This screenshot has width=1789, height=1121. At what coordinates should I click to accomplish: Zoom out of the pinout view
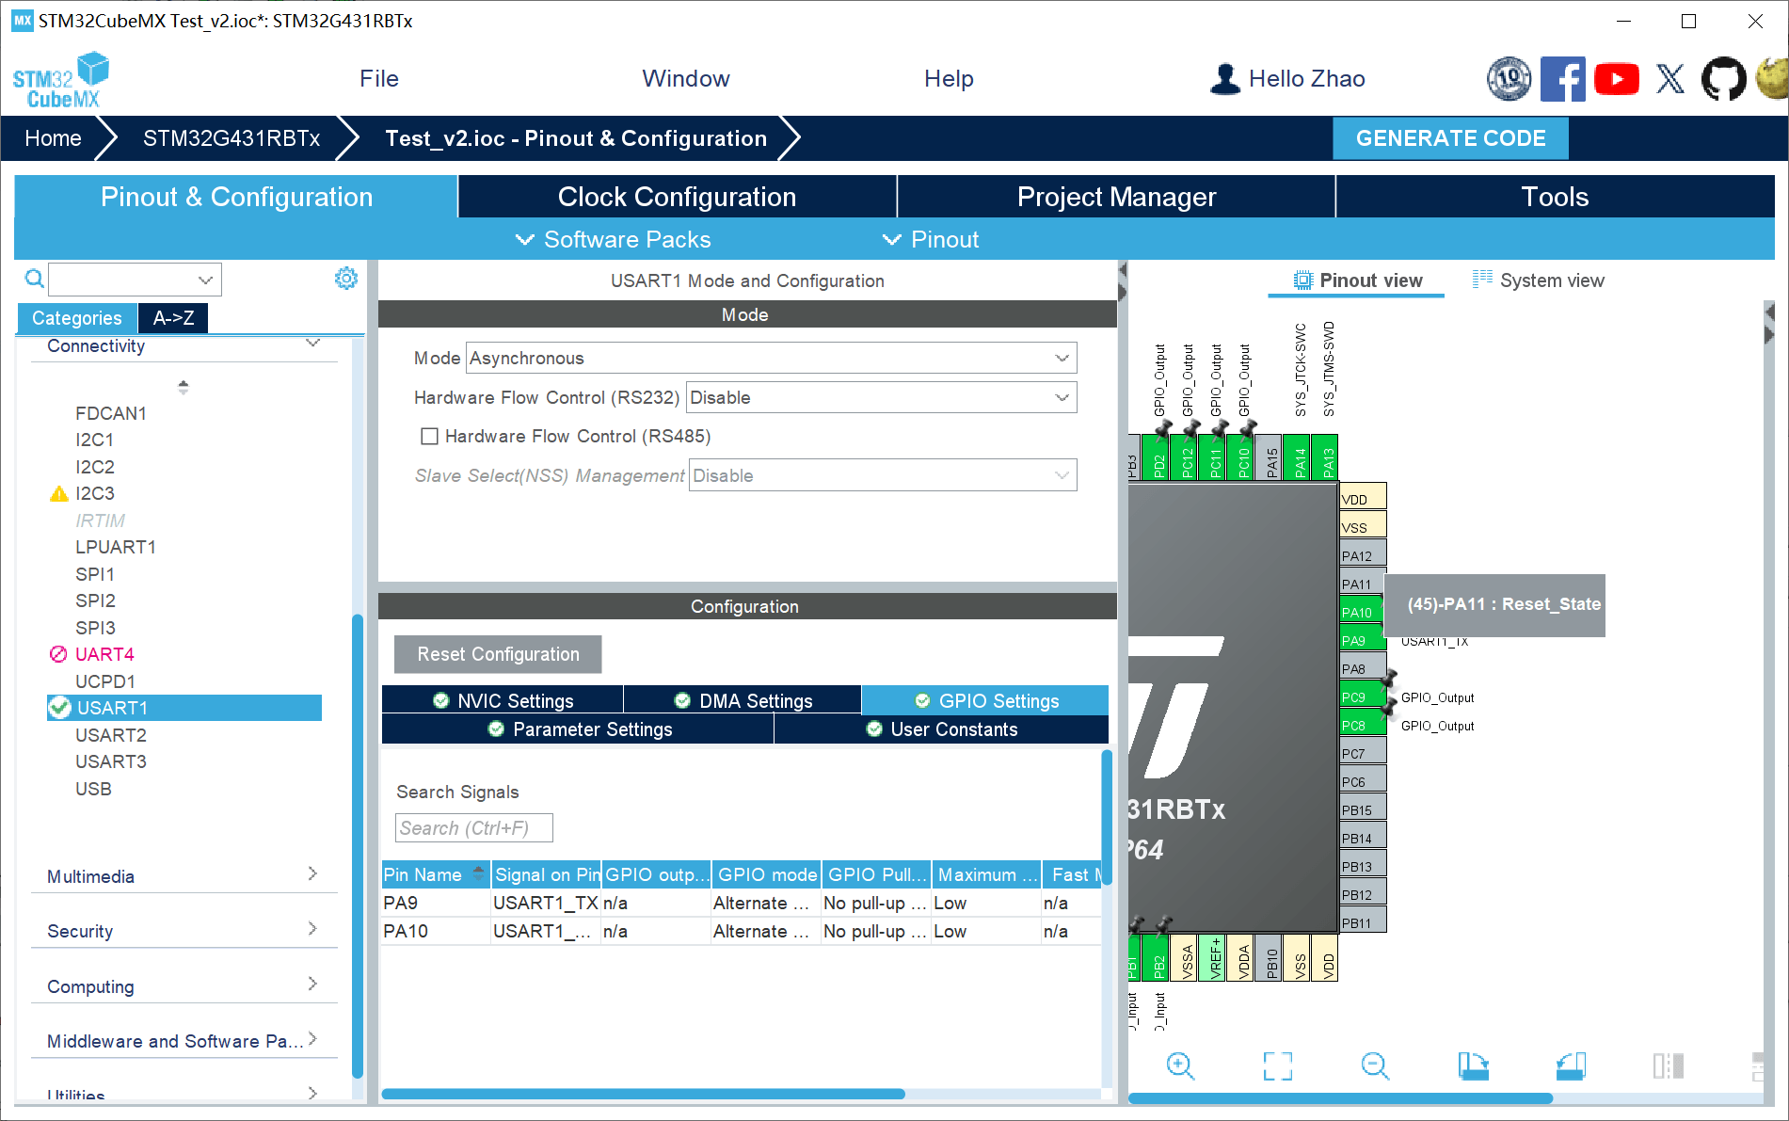click(1375, 1065)
